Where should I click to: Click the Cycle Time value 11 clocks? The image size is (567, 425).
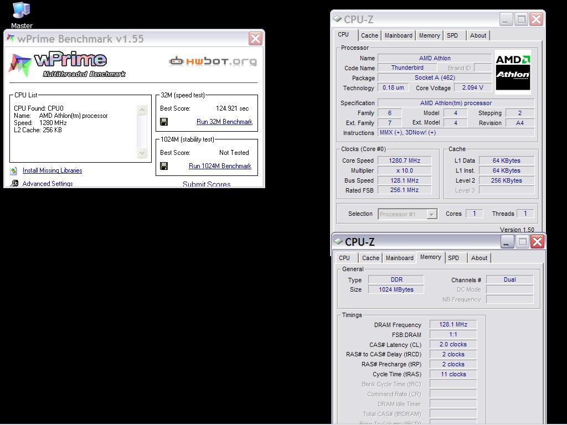tap(453, 375)
